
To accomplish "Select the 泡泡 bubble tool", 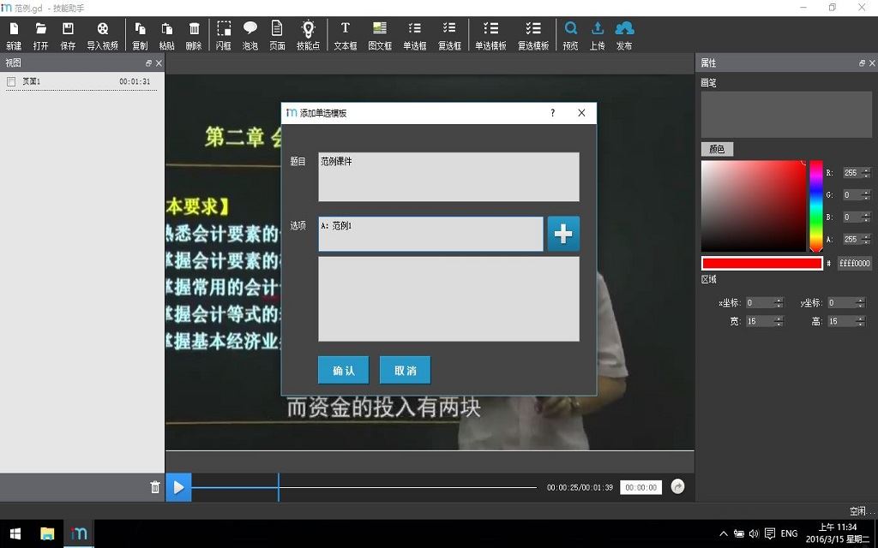I will (x=250, y=35).
